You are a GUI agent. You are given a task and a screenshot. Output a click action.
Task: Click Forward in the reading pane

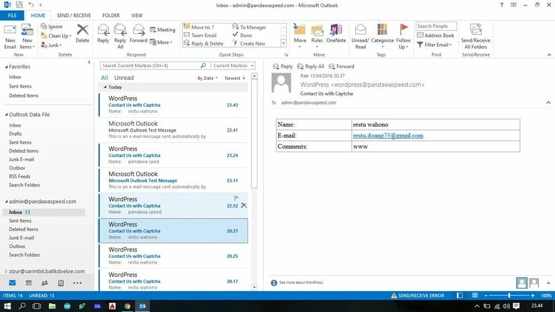pos(341,66)
